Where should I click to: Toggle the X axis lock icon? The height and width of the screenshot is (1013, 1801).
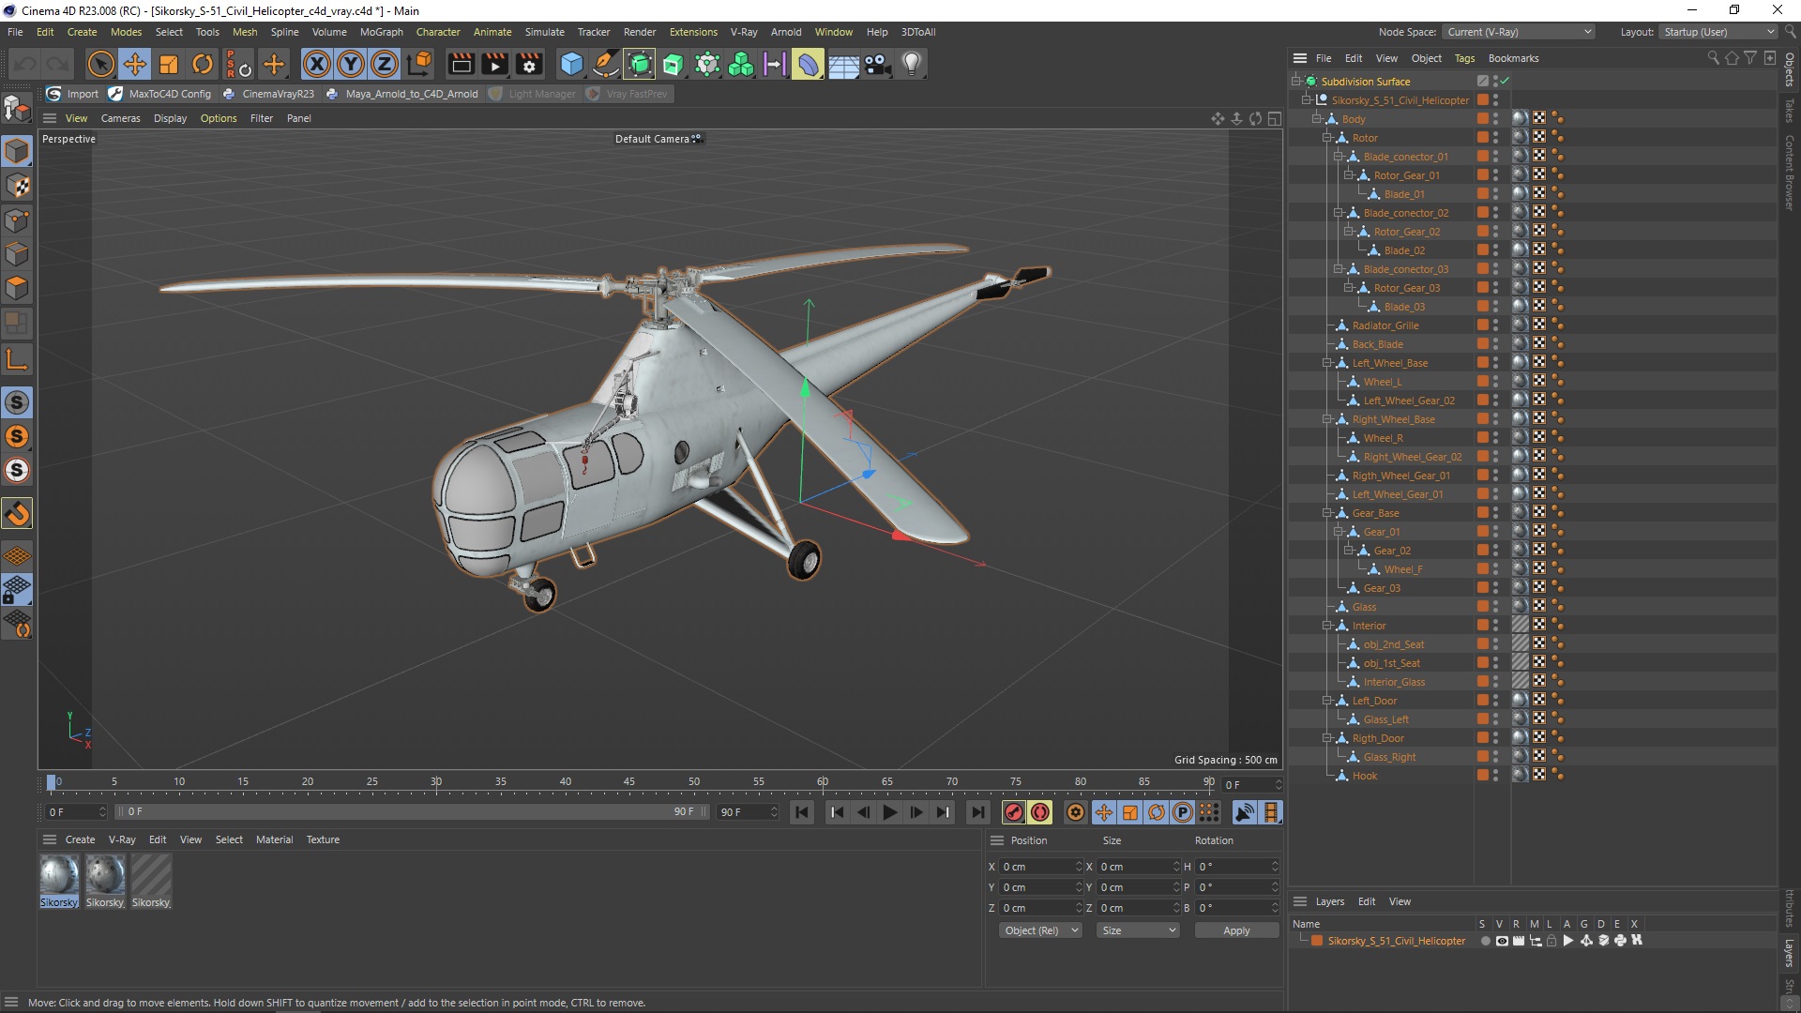tap(317, 64)
